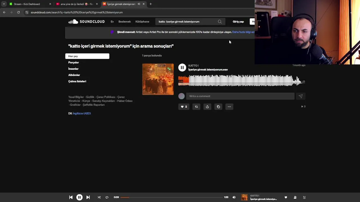Open the Beslemek navigation item
The width and height of the screenshot is (360, 202).
tap(125, 22)
